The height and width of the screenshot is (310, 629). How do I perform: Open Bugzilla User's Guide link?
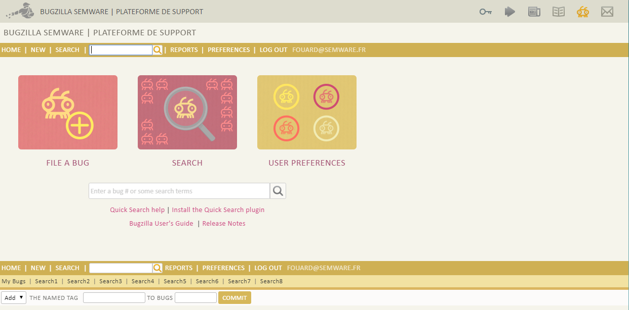(161, 224)
